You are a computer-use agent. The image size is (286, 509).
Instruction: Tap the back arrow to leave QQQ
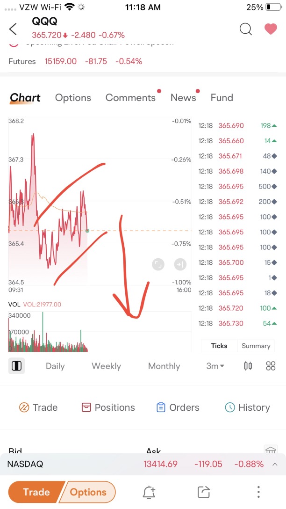tap(13, 29)
